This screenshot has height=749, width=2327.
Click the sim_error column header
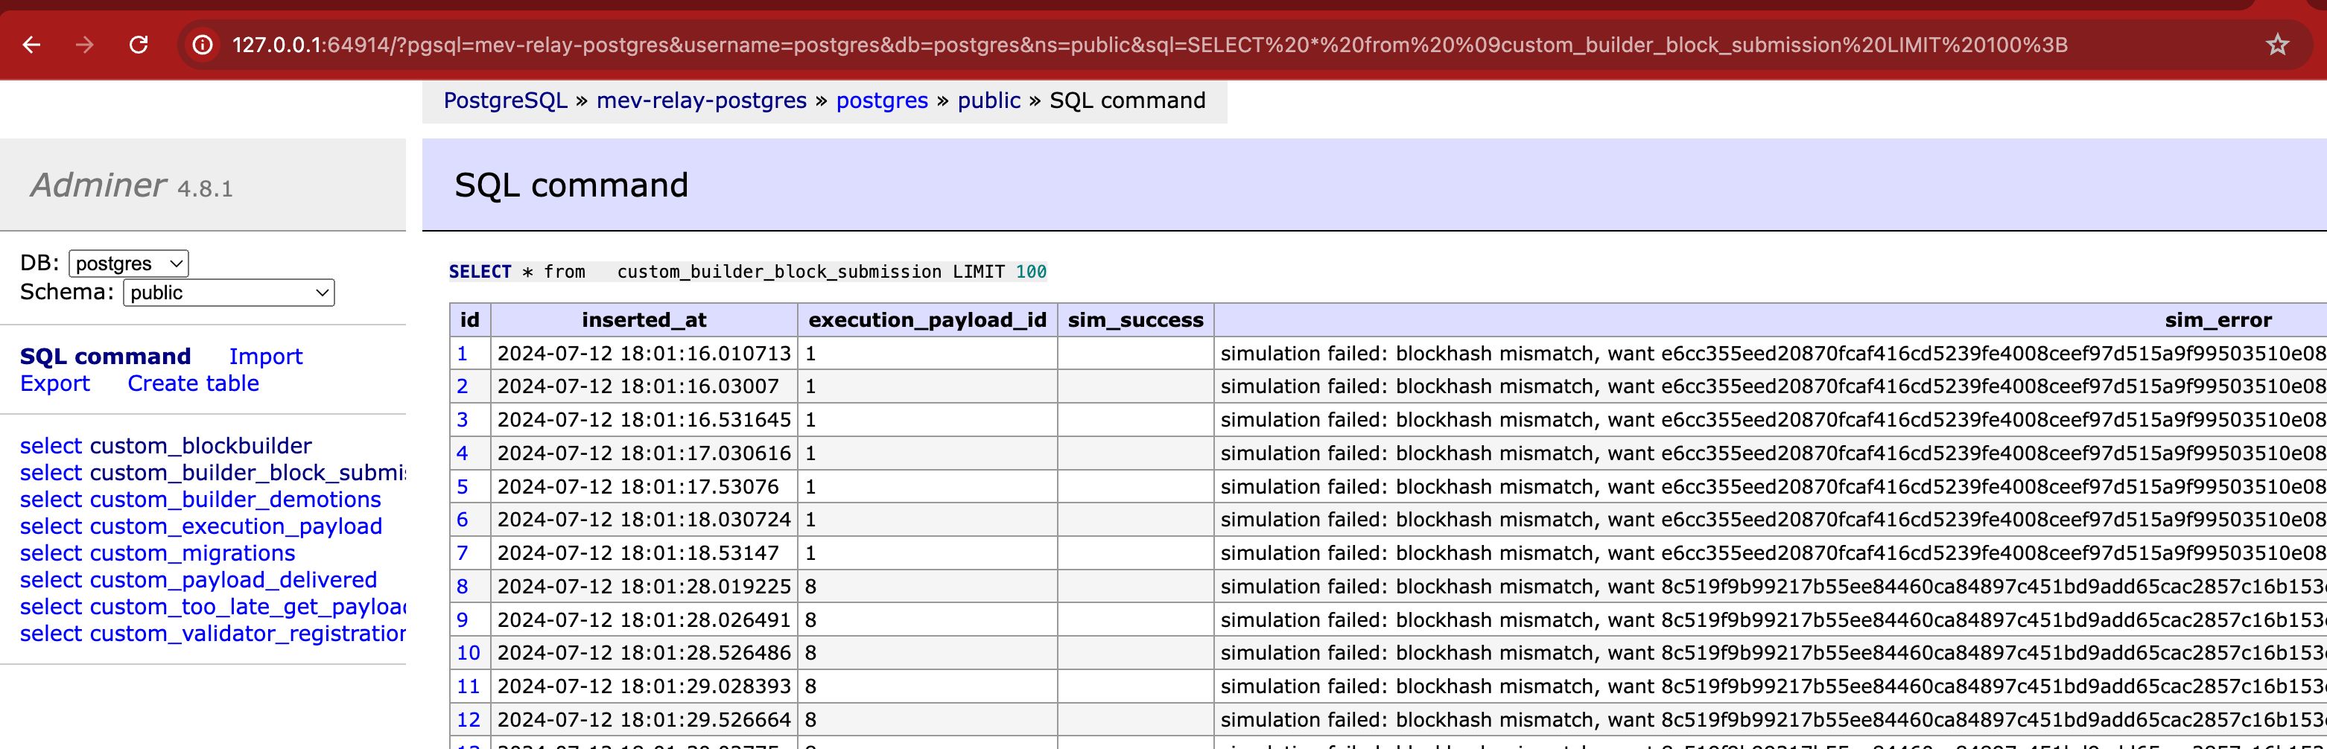(2218, 319)
